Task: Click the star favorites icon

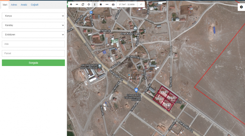Action: (101, 4)
